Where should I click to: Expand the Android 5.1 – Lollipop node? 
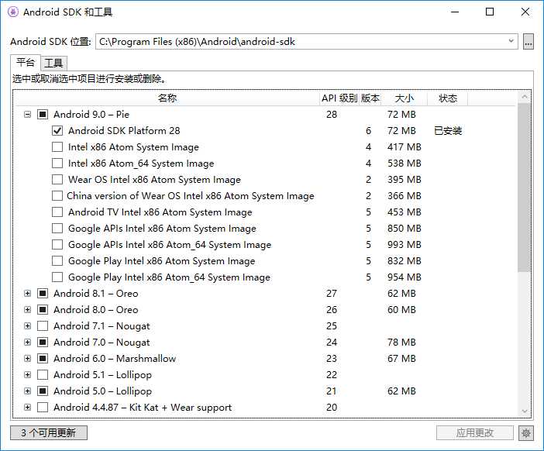click(x=27, y=375)
